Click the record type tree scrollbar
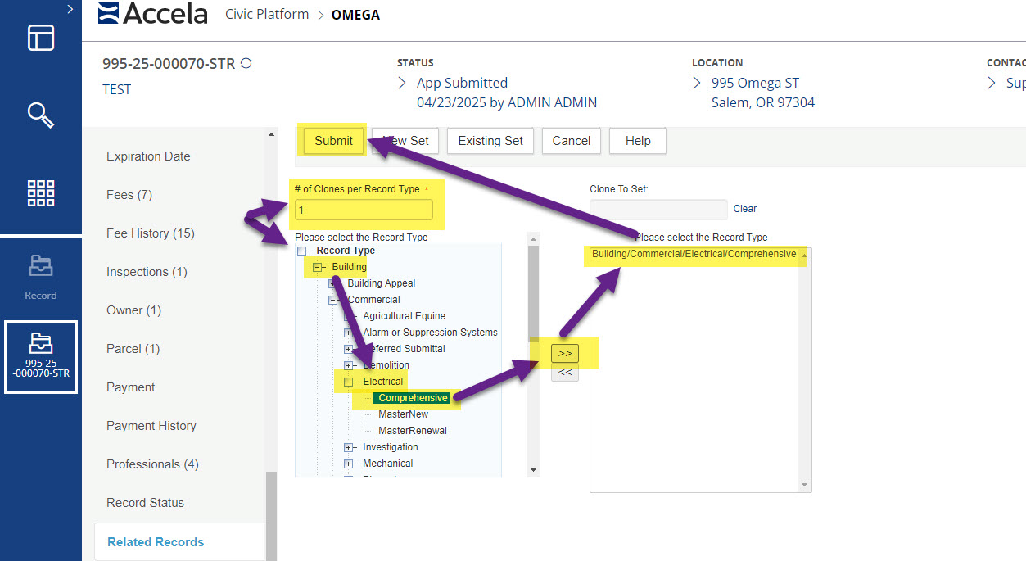Screen dimensions: 1026x561 534,295
